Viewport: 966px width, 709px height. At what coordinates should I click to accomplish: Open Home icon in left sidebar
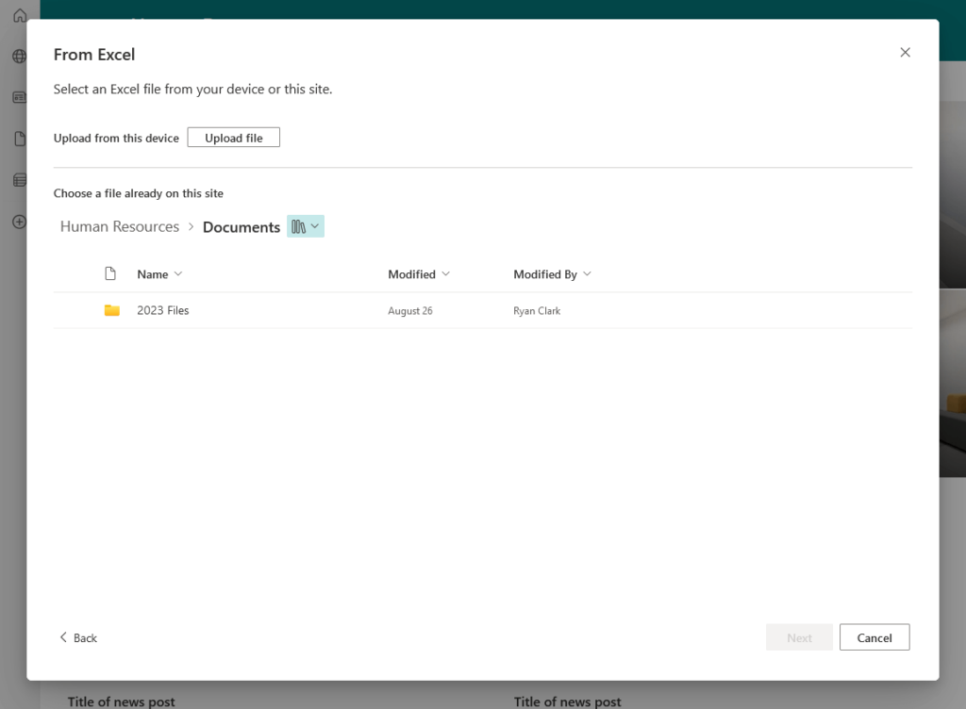click(20, 15)
